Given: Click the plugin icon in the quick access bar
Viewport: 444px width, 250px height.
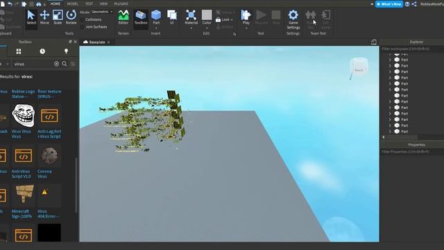Looking at the screenshot, I should [x=24, y=4].
